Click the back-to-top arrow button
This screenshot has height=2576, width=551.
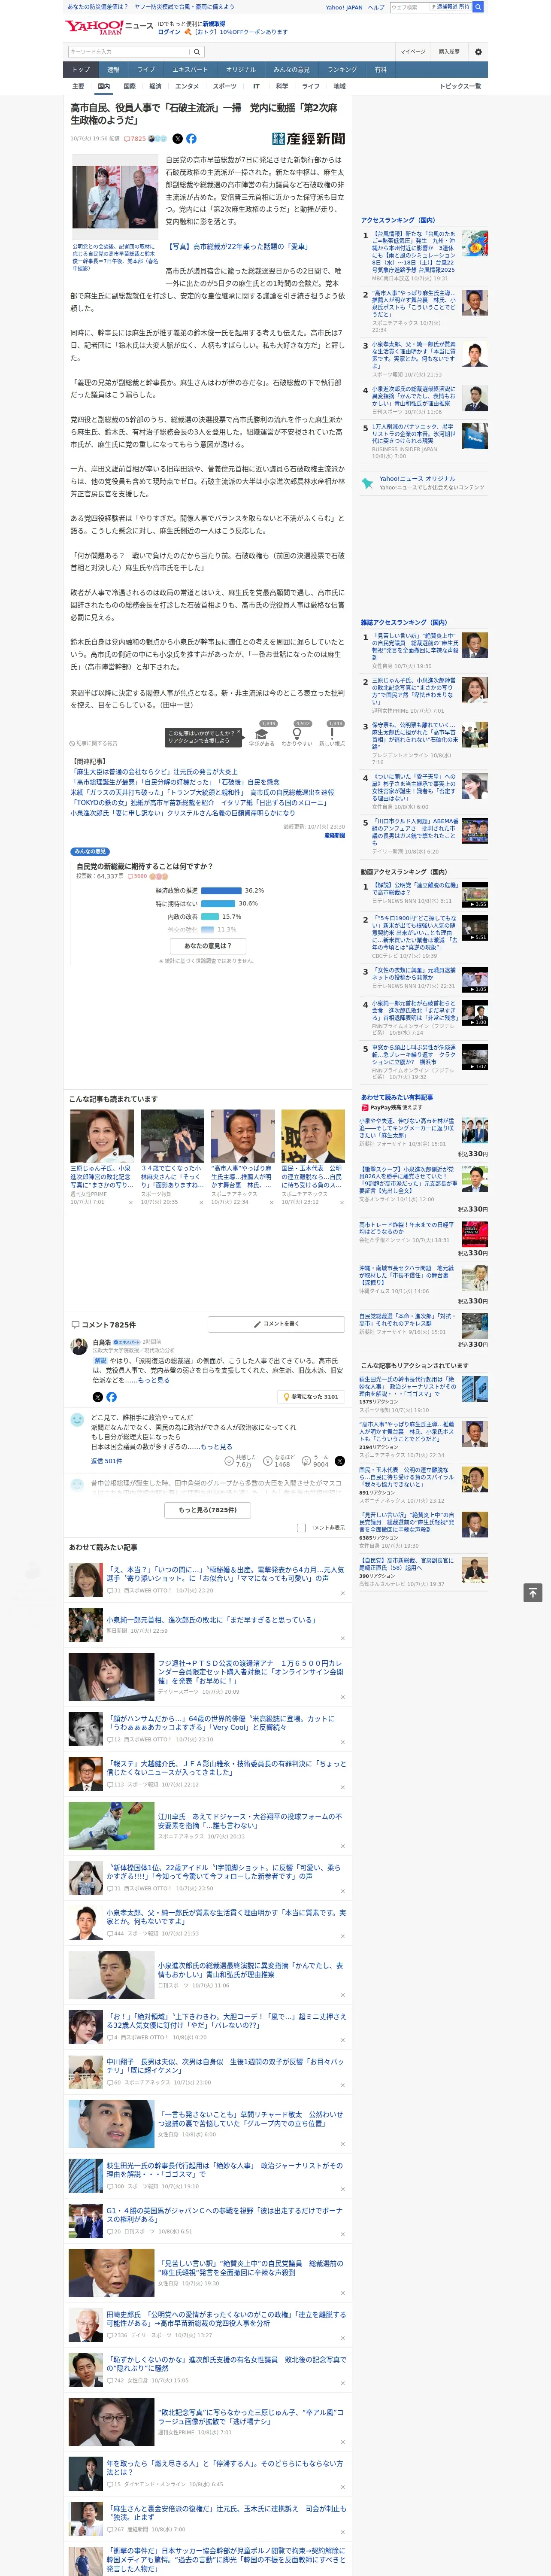[x=532, y=1593]
